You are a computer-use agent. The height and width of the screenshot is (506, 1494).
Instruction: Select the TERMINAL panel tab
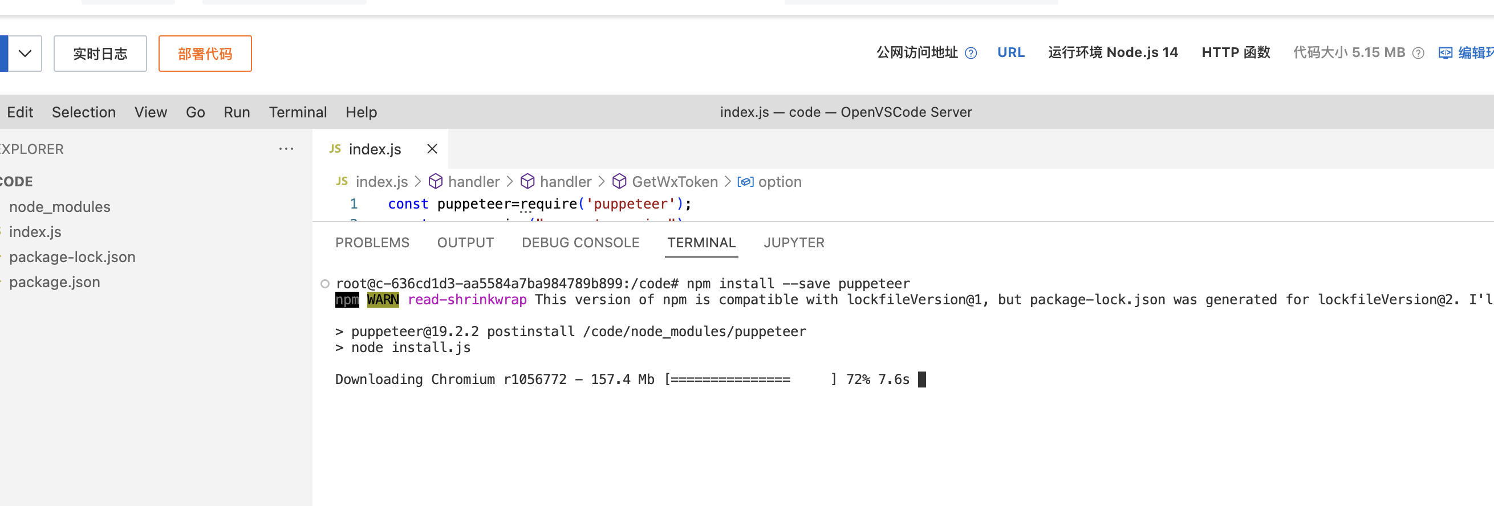coord(701,242)
